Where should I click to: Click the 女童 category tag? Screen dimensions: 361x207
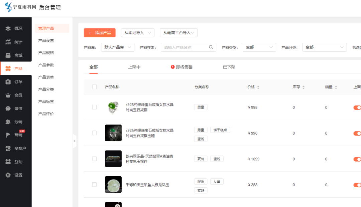pos(217,182)
